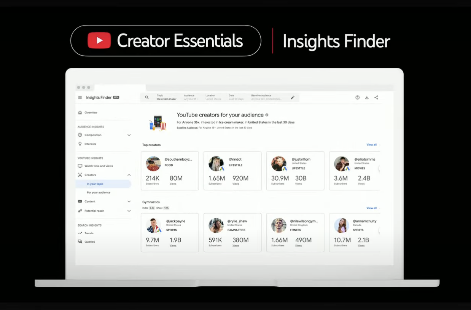471x310 pixels.
Task: Click View all for Gymnastics
Action: (371, 208)
